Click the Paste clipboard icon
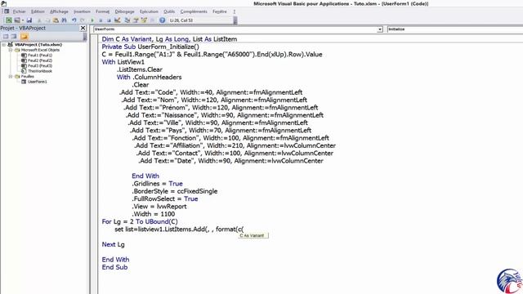Image resolution: width=523 pixels, height=294 pixels. (x=56, y=20)
